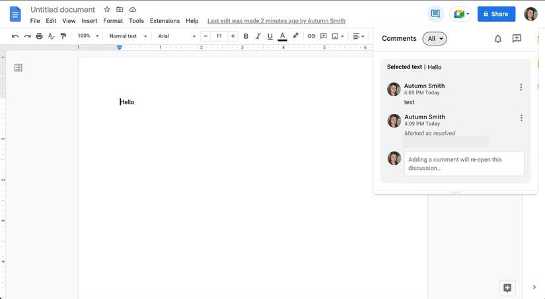The width and height of the screenshot is (545, 299).
Task: Print the document with printer icon
Action: click(39, 36)
